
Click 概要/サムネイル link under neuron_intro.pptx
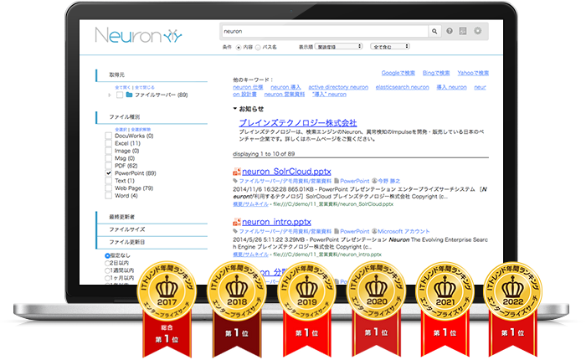click(x=250, y=255)
